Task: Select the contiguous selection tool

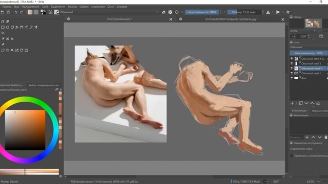Action: (12, 50)
